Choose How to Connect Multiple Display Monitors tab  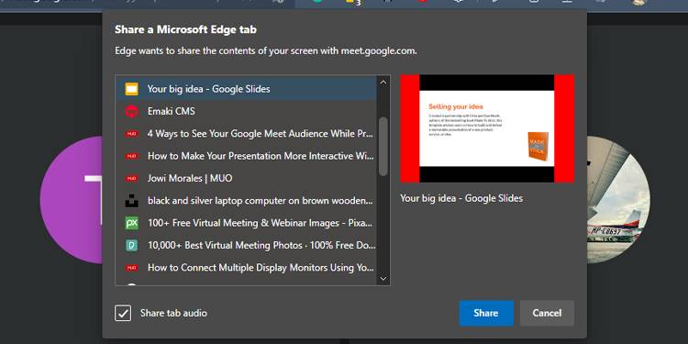246,267
